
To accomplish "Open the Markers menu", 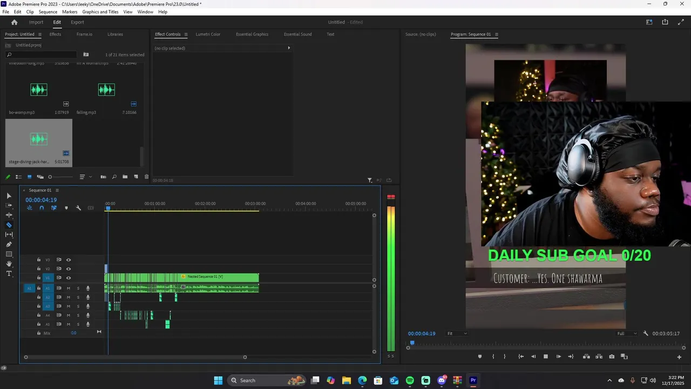I will (x=70, y=12).
